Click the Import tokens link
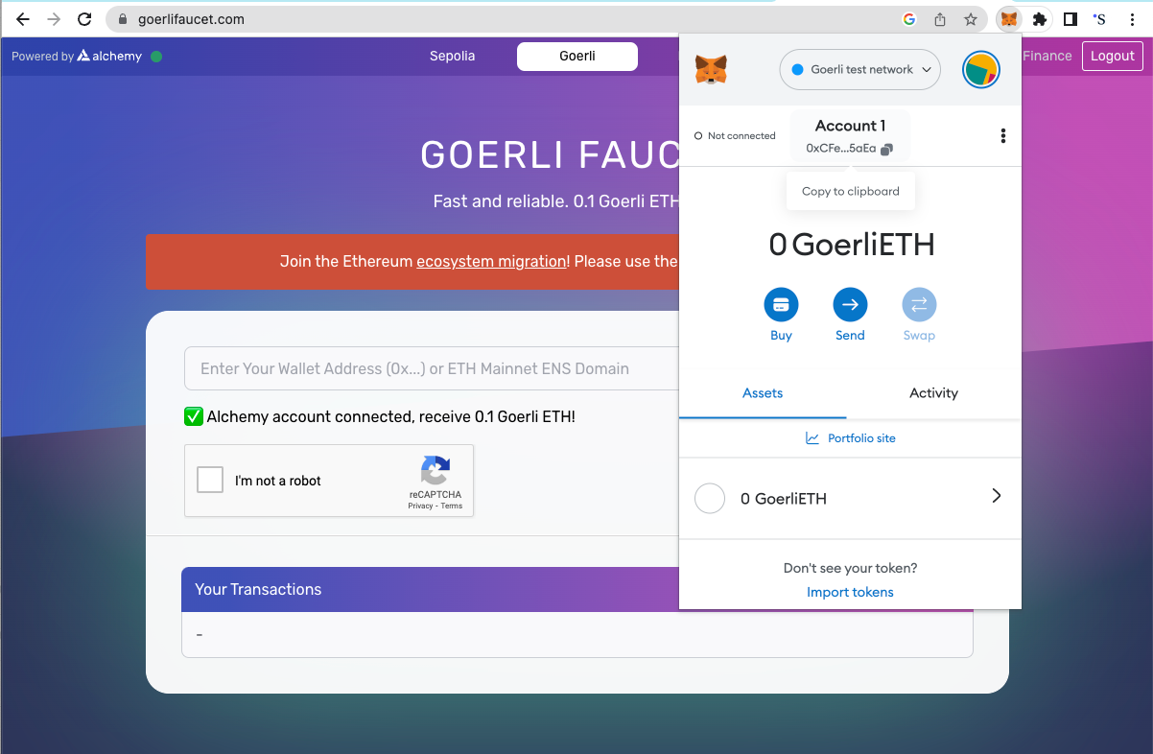 [x=850, y=592]
